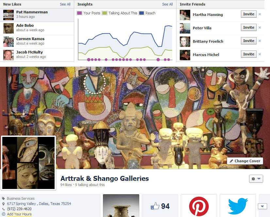Click the phone icon beside the number
This screenshot has height=217, width=270.
(4, 209)
